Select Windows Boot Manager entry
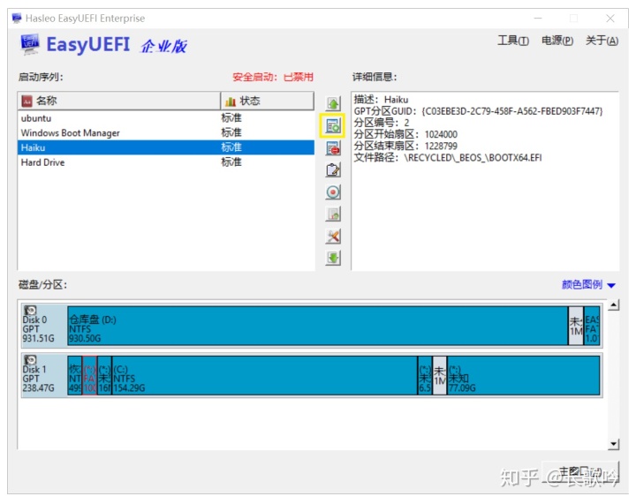 (x=166, y=133)
